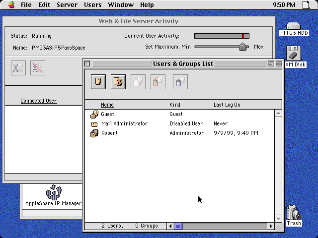Click the Connected User column header
The image size is (318, 238).
coord(39,101)
